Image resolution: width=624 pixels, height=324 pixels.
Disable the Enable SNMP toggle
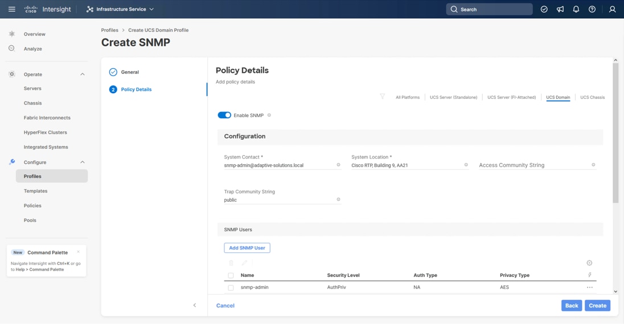[x=224, y=115]
